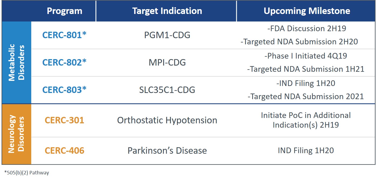The image size is (376, 194).
Task: Click the CERC-406 program name
Action: click(64, 150)
